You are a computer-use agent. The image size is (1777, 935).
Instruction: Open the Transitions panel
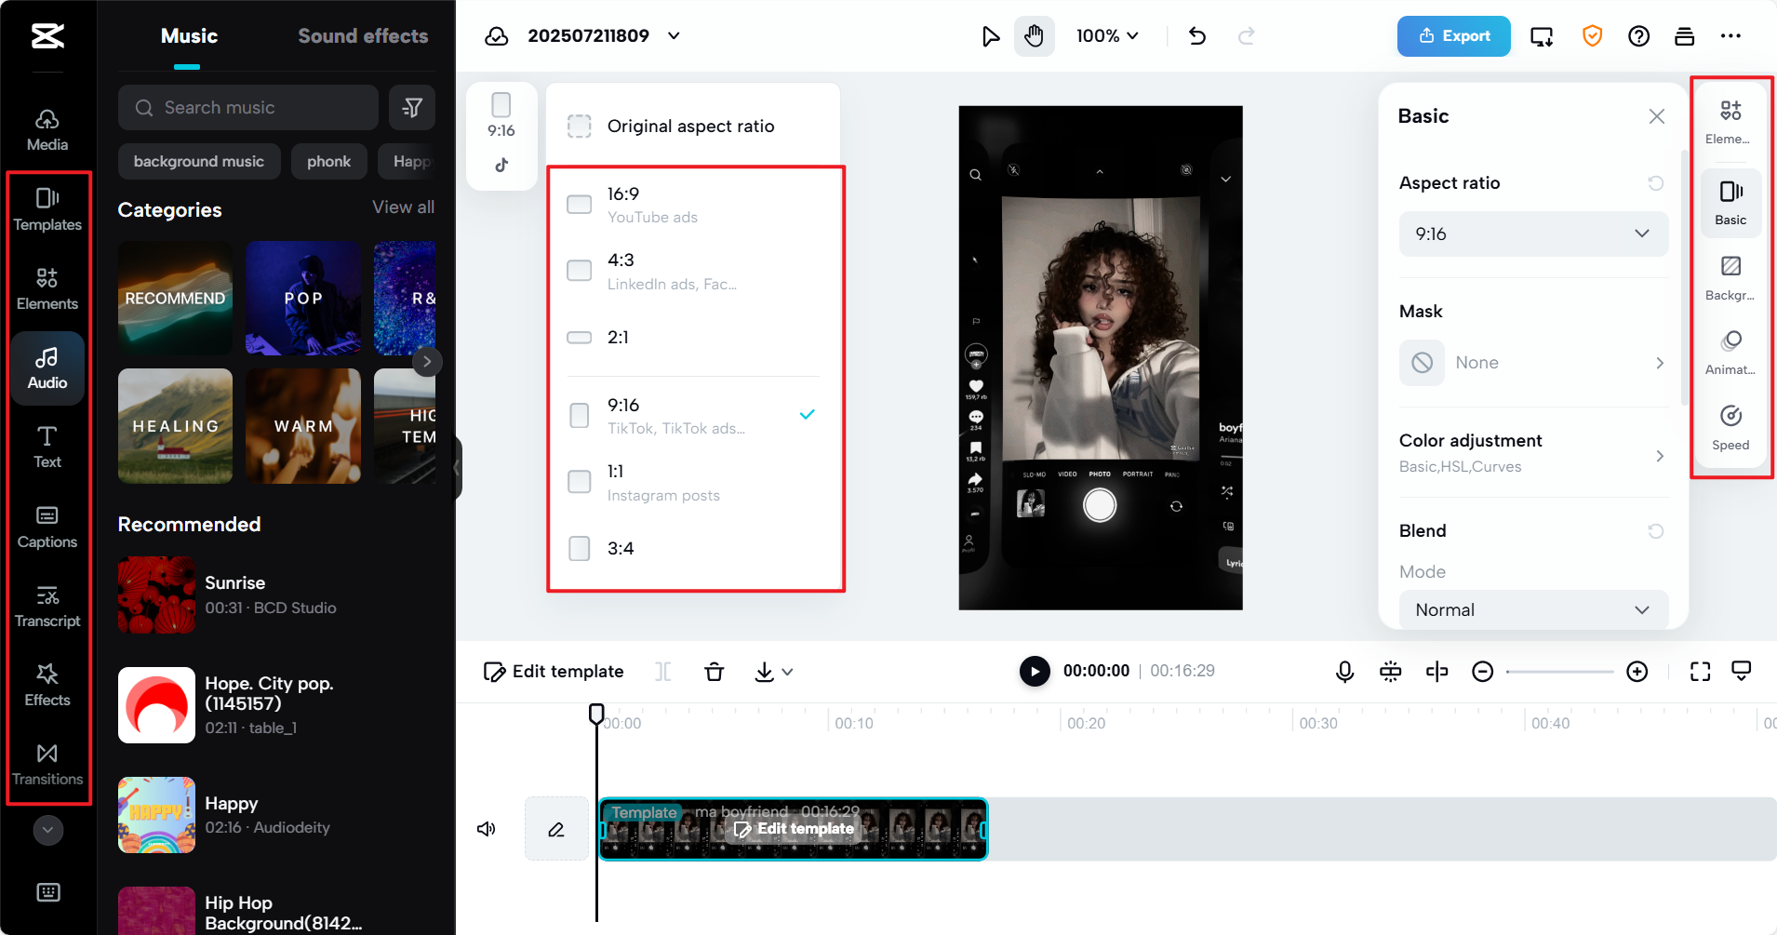click(x=47, y=761)
